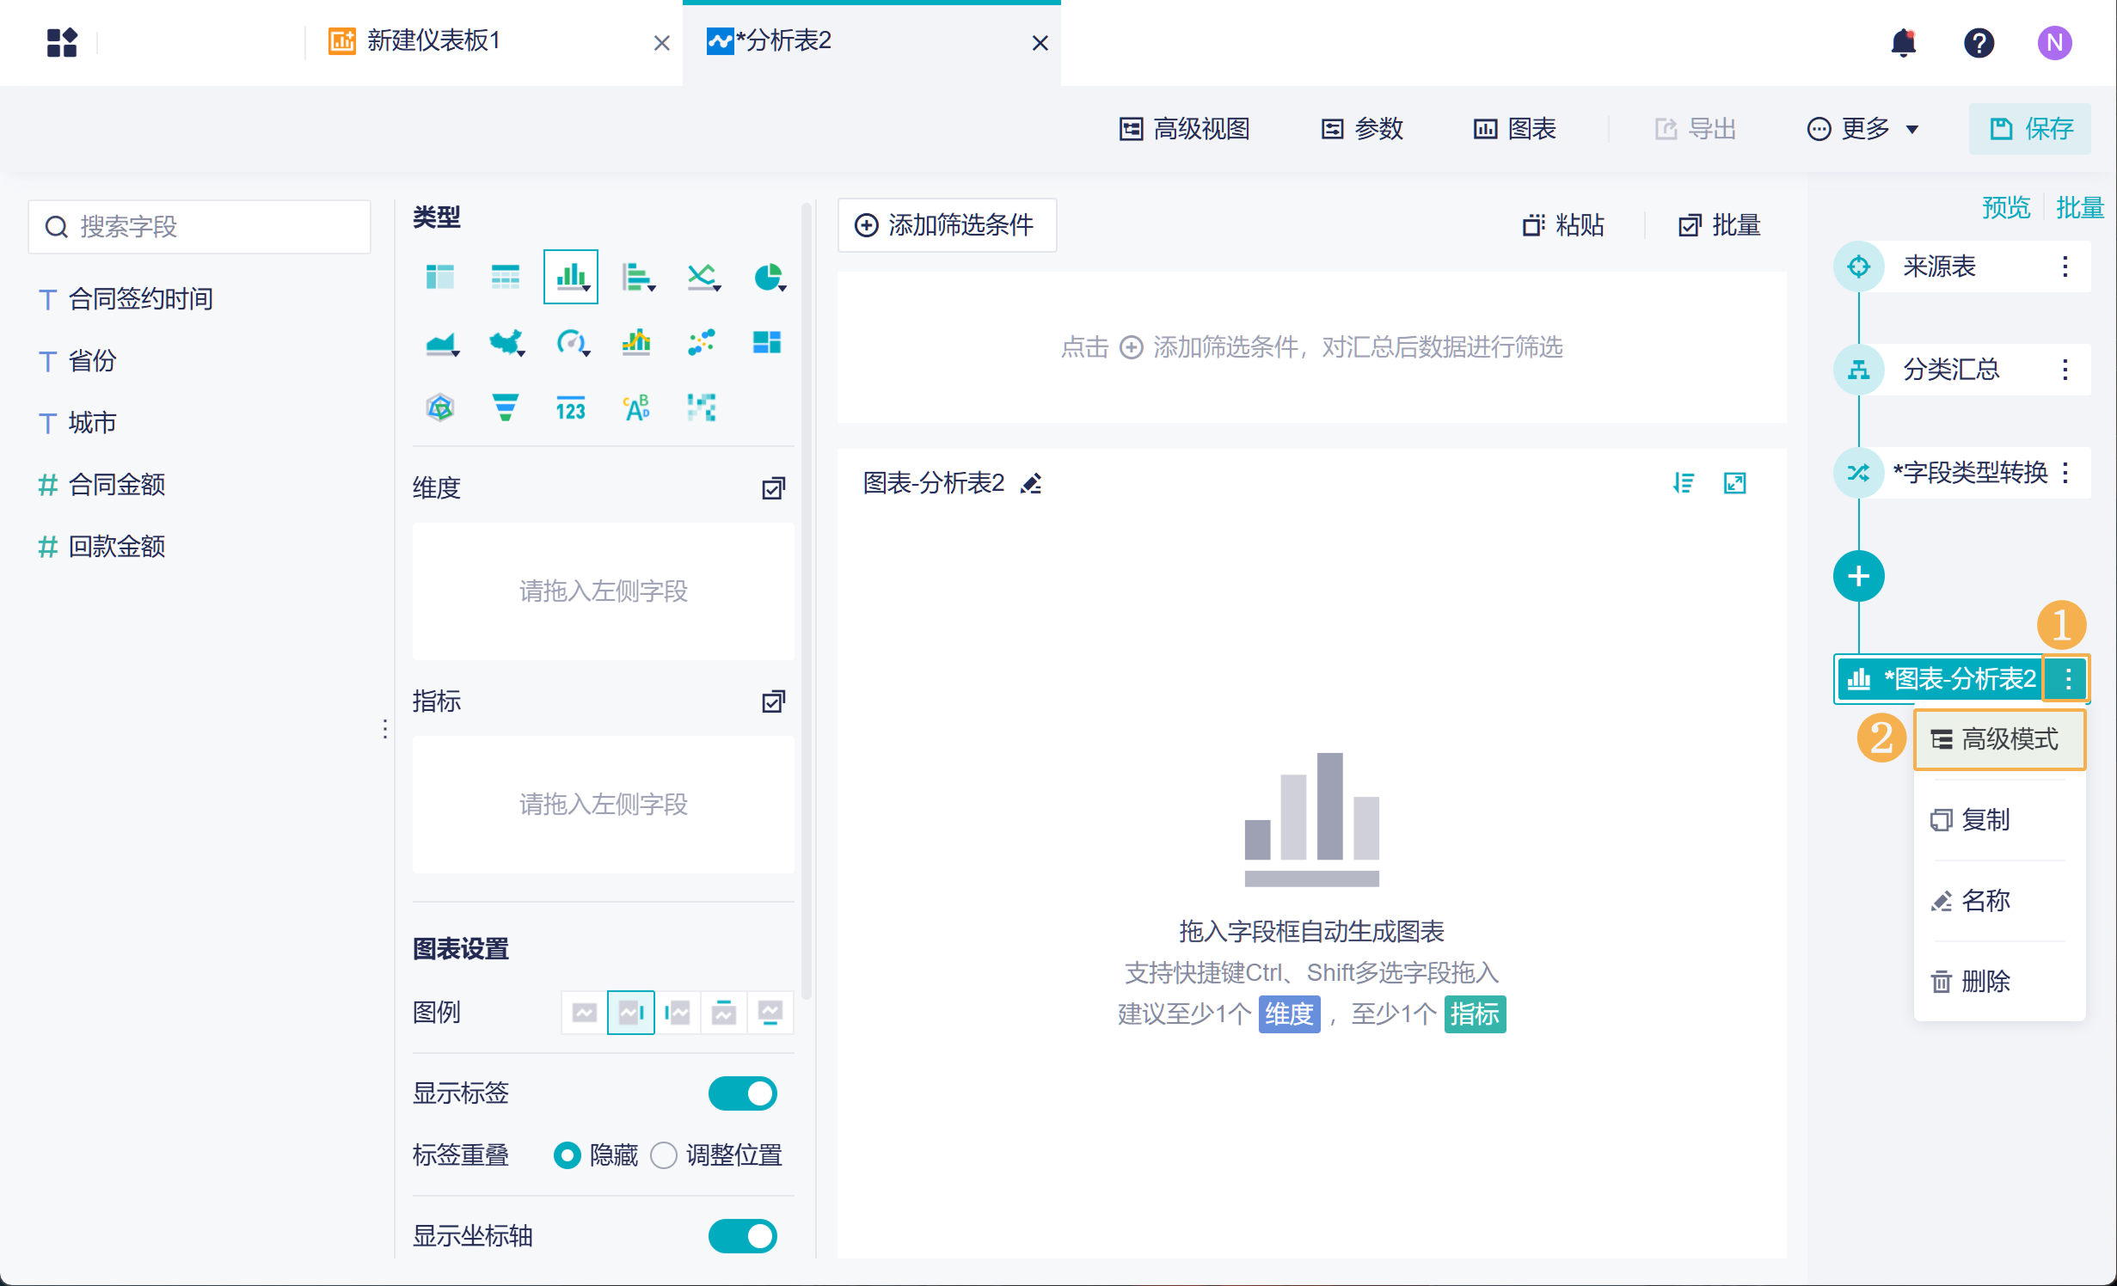This screenshot has width=2117, height=1286.
Task: Select the 调整位置 radio button
Action: 664,1155
